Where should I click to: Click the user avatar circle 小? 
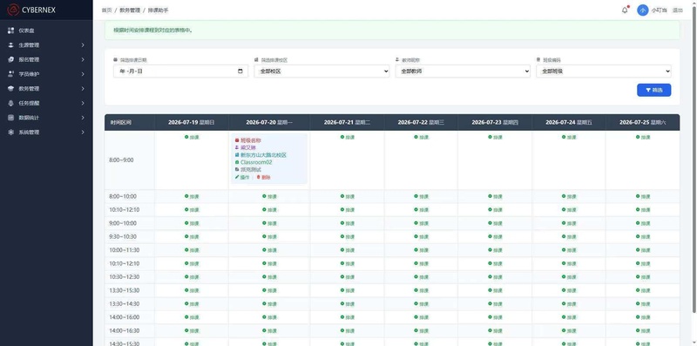(642, 10)
